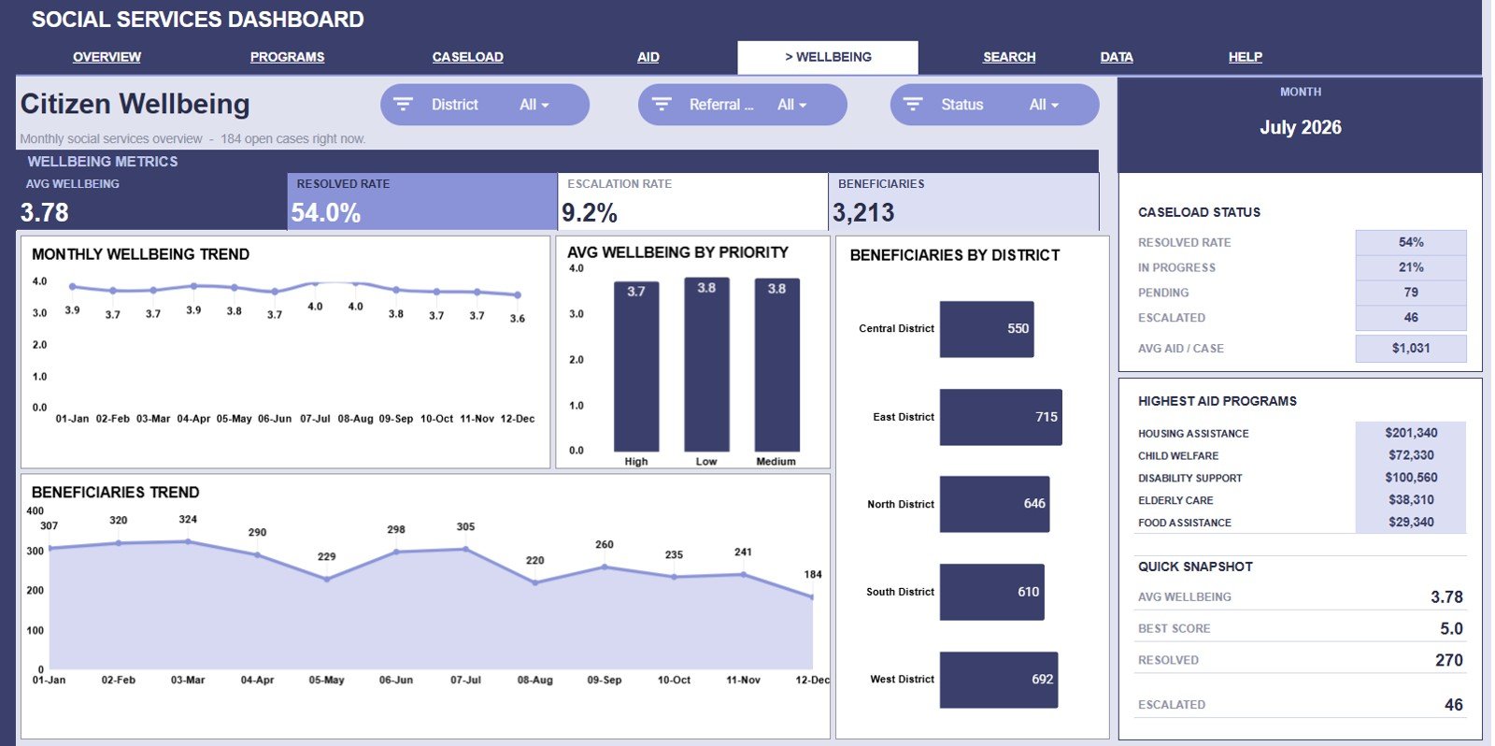Click the MONTHLY WELLBEING TREND chart title

[x=140, y=254]
